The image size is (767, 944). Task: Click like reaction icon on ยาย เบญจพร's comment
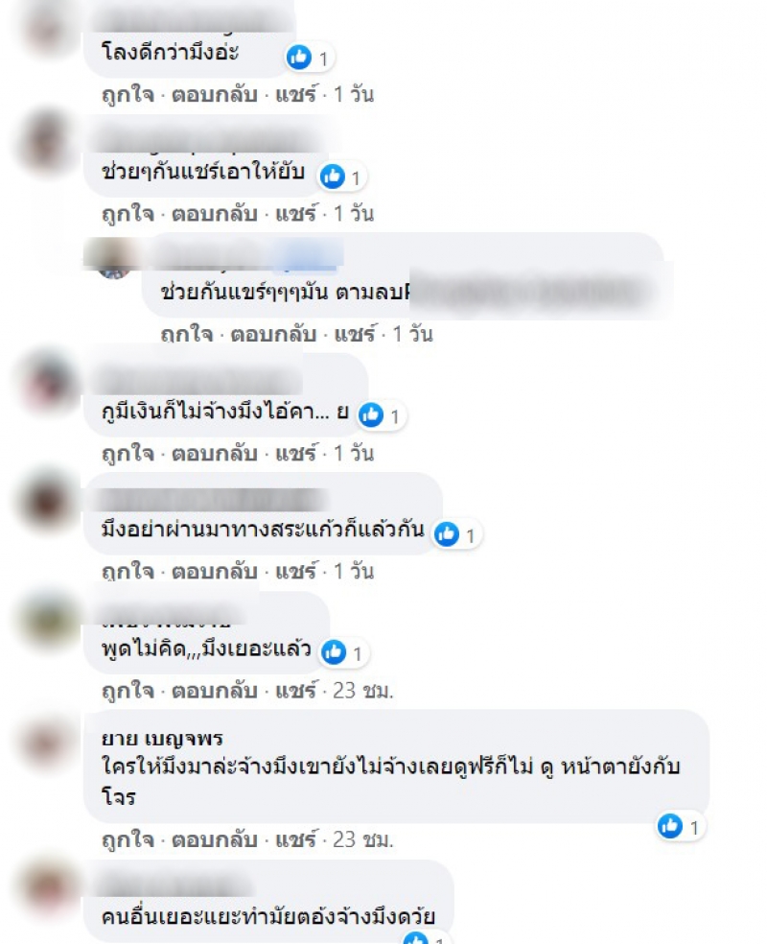point(670,825)
